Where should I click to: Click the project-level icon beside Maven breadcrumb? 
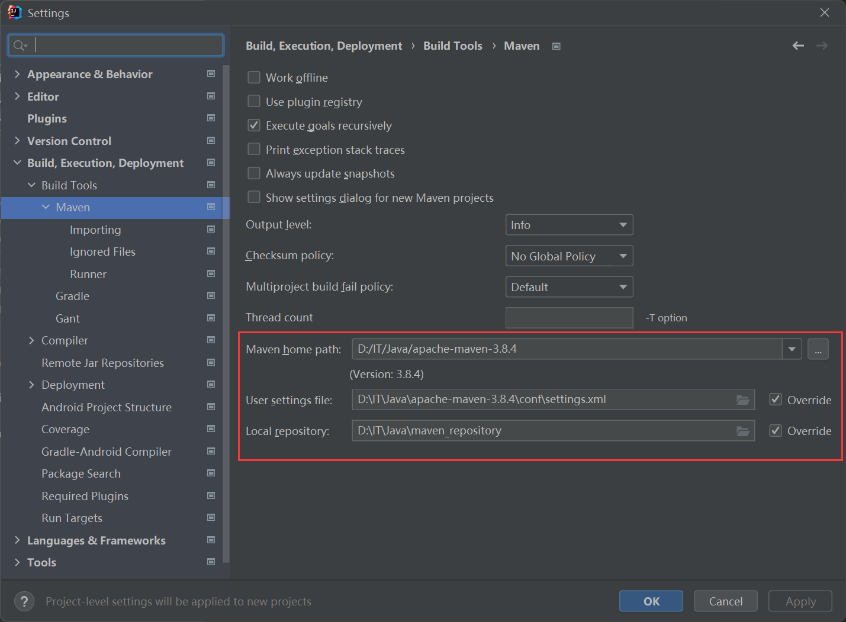click(x=557, y=46)
